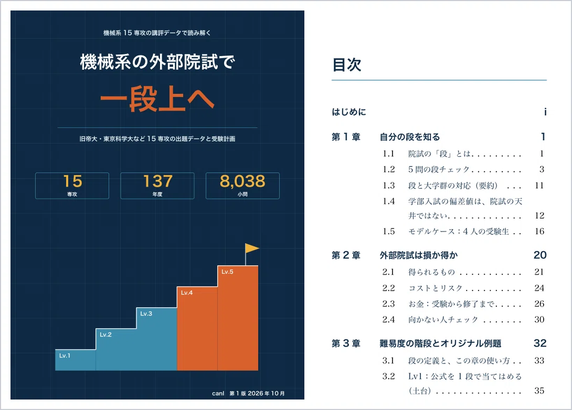This screenshot has height=410, width=572.
Task: Open section 1.1 院試の「段」とは
Action: (x=463, y=154)
